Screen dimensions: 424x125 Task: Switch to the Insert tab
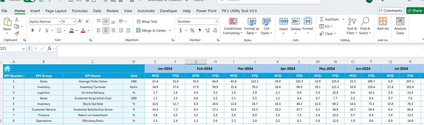(35, 11)
